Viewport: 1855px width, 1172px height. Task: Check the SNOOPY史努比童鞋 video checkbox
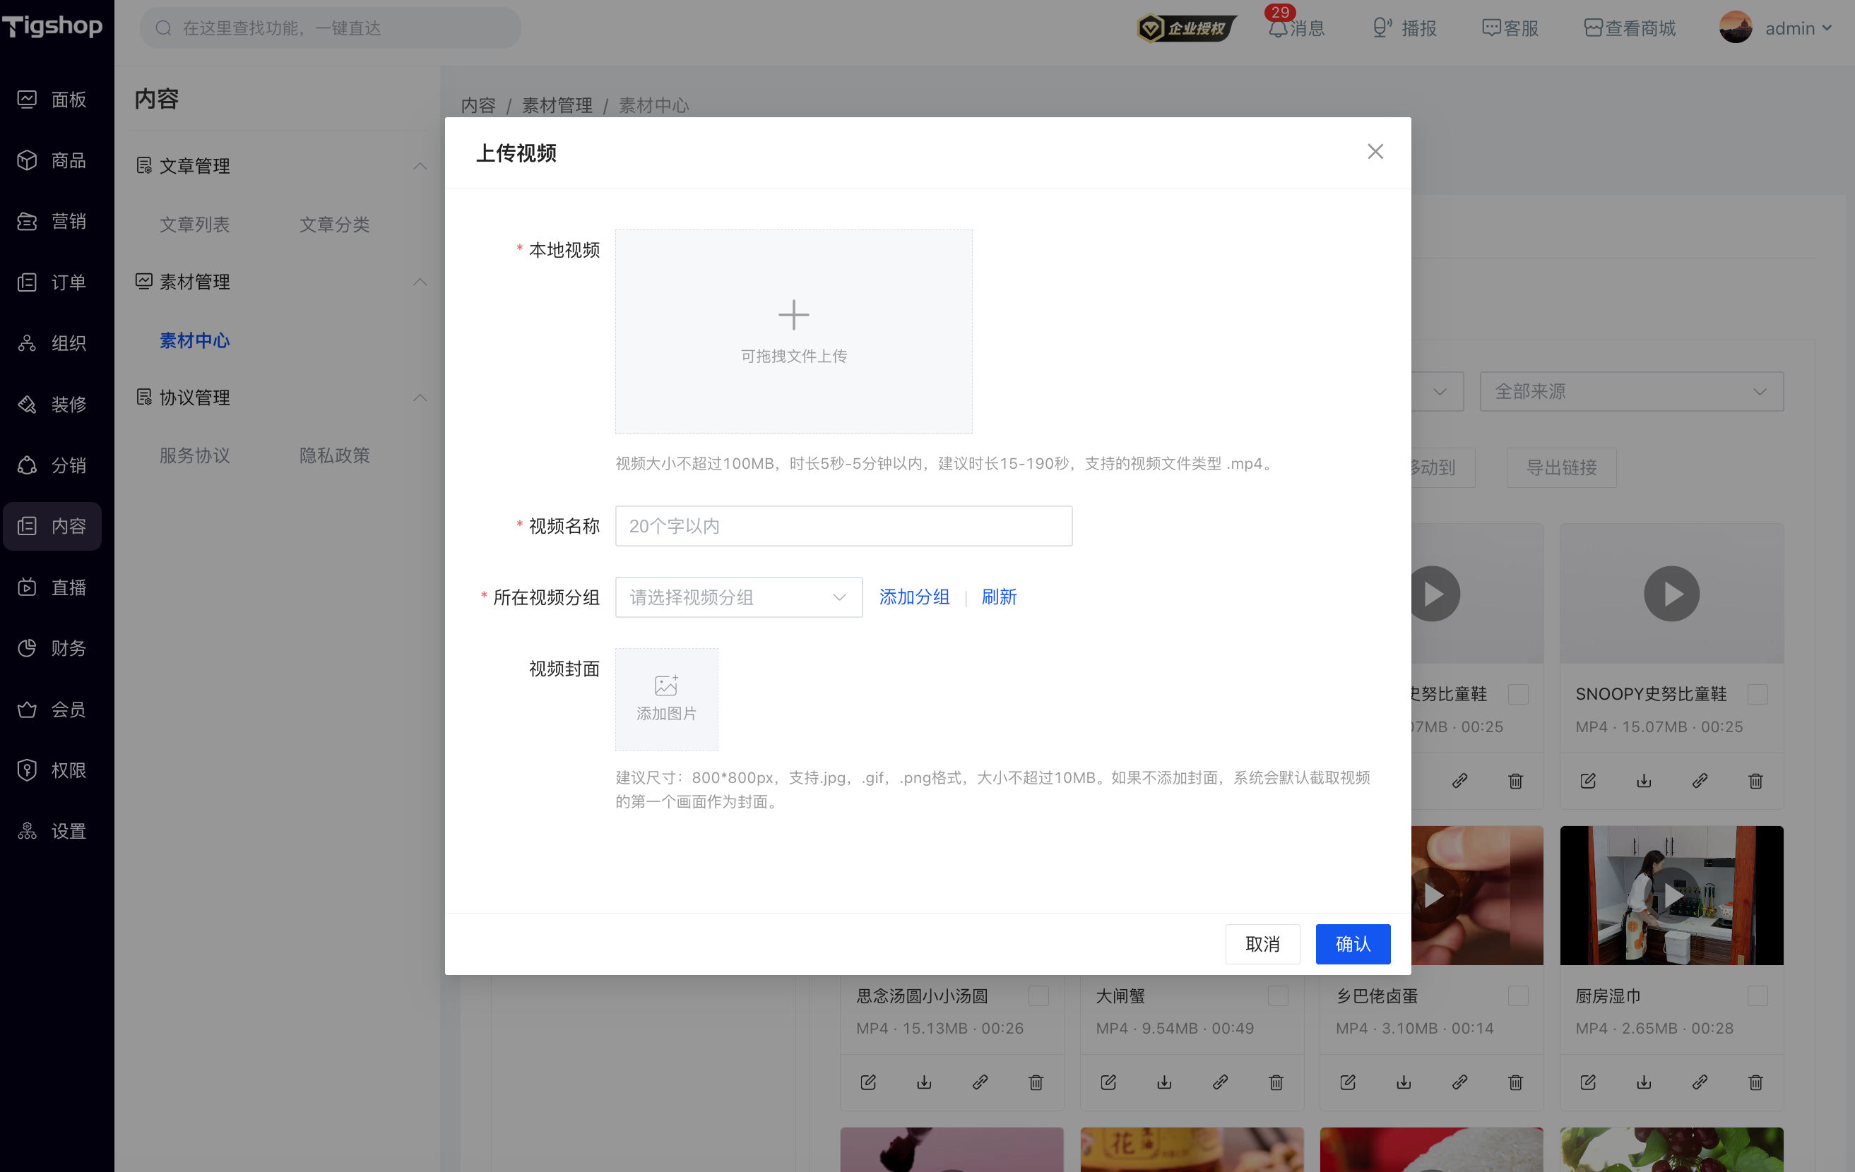pos(1758,694)
